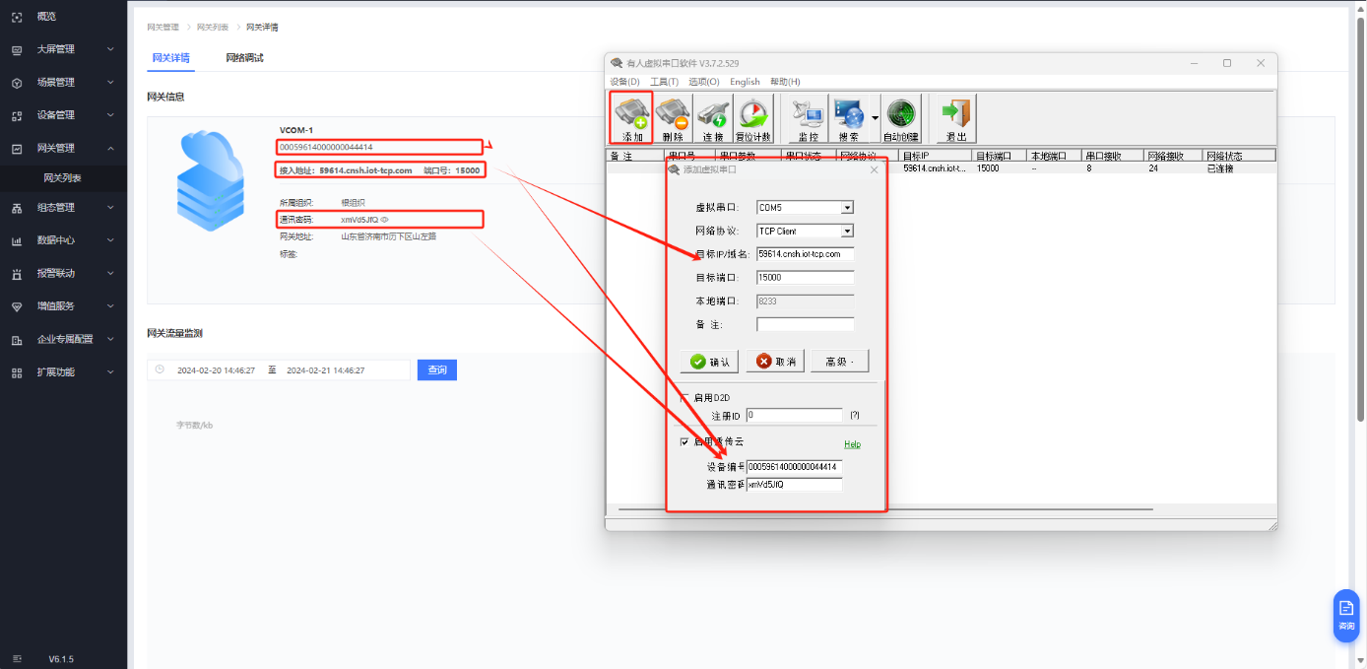Image resolution: width=1367 pixels, height=669 pixels.
Task: Click the sidebar collapse icon beside V6.1.5
Action: (x=17, y=658)
